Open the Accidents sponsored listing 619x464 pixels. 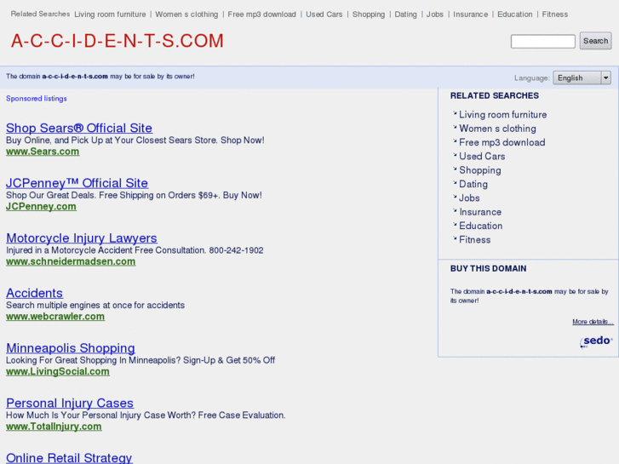[x=34, y=293]
